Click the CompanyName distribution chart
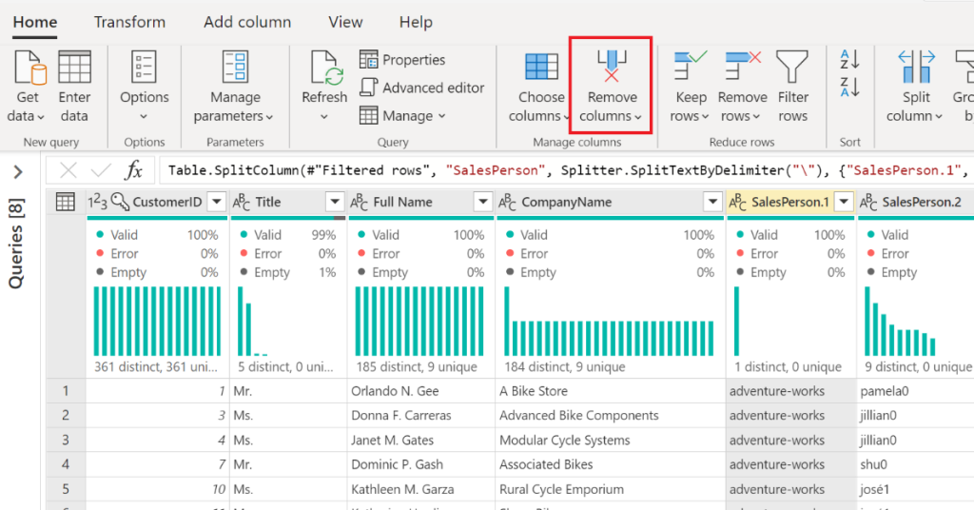 click(x=609, y=322)
